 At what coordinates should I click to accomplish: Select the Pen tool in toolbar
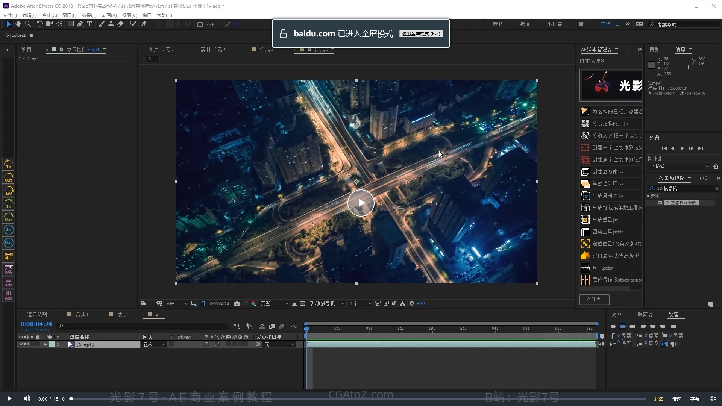(x=80, y=24)
